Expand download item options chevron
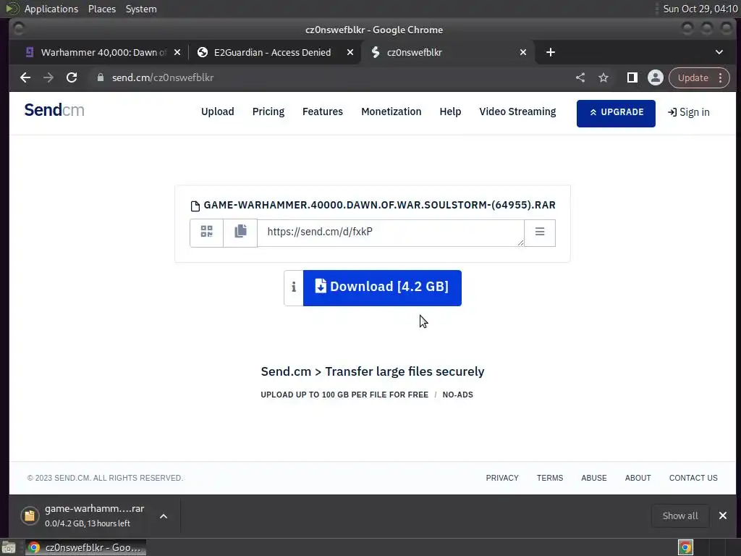This screenshot has height=556, width=741. click(164, 516)
